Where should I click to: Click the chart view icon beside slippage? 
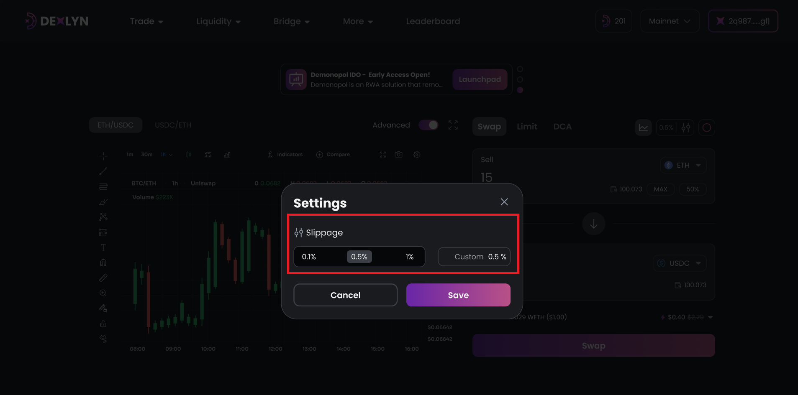coord(643,127)
